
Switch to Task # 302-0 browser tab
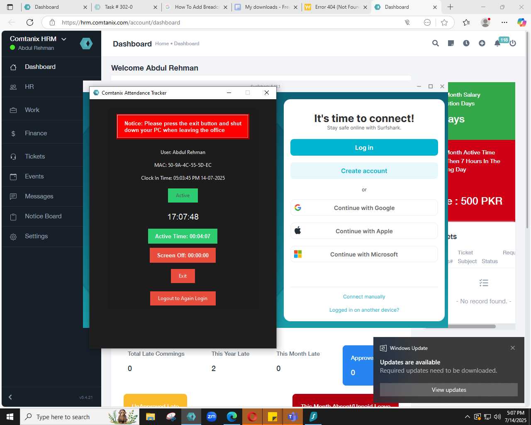click(x=126, y=7)
